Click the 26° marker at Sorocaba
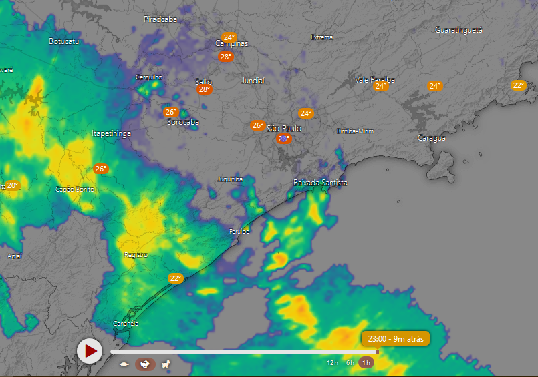538x377 pixels. click(171, 112)
